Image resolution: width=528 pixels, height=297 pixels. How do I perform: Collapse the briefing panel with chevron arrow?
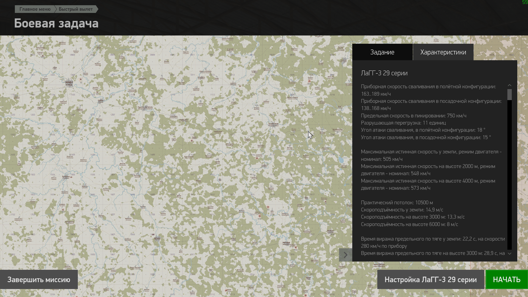coord(345,255)
